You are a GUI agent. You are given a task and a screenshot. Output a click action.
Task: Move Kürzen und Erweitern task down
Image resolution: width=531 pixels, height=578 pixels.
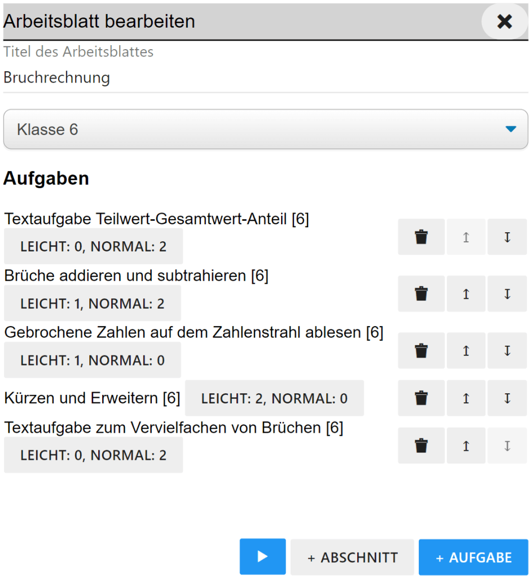[x=507, y=398]
